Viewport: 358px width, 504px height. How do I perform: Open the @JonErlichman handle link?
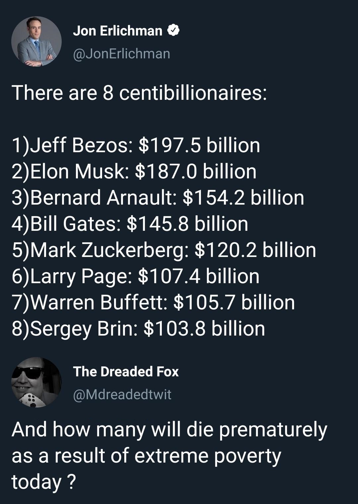click(x=121, y=53)
